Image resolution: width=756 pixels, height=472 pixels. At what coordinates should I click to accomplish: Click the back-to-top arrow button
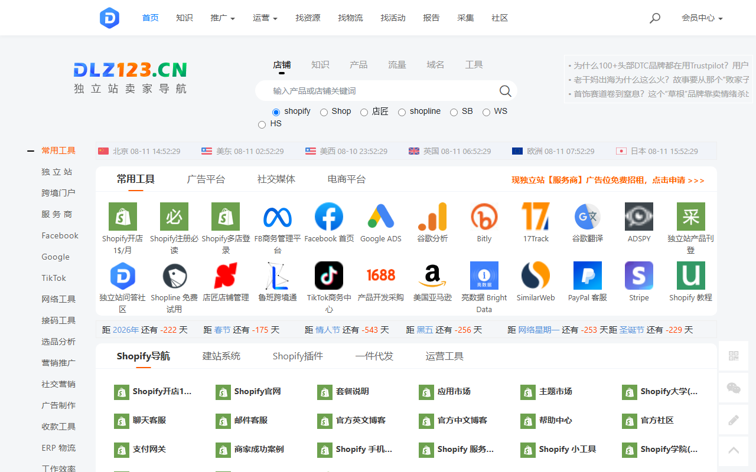point(734,451)
